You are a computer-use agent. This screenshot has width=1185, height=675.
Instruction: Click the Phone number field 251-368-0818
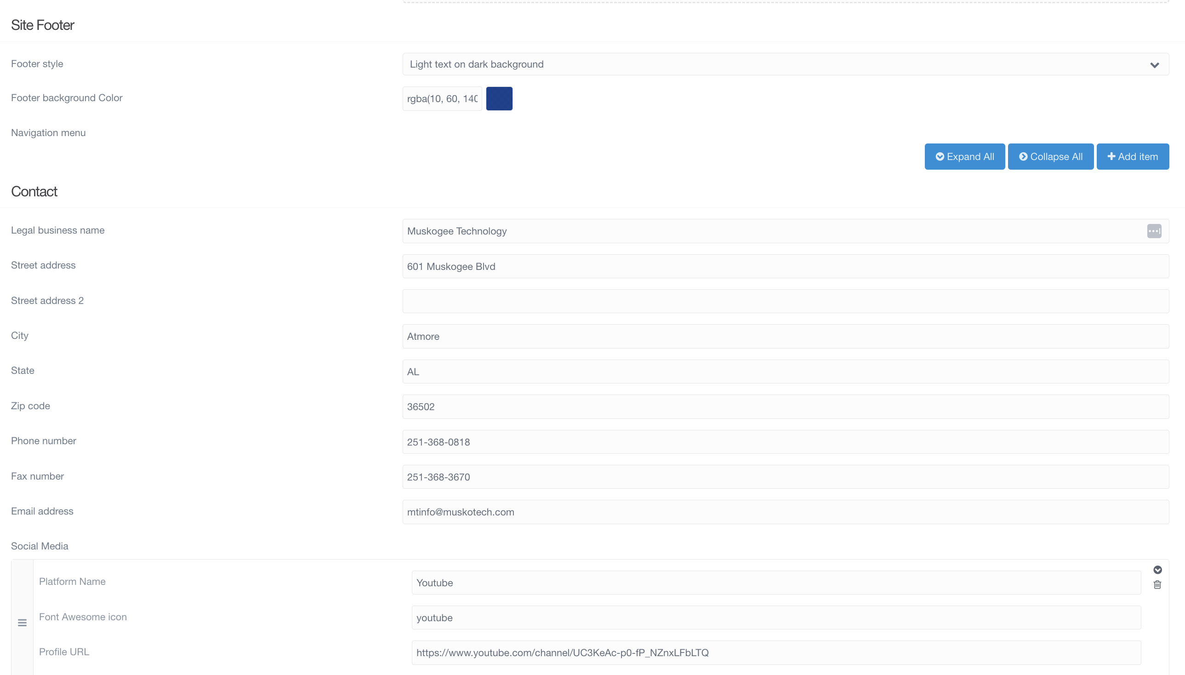point(786,442)
